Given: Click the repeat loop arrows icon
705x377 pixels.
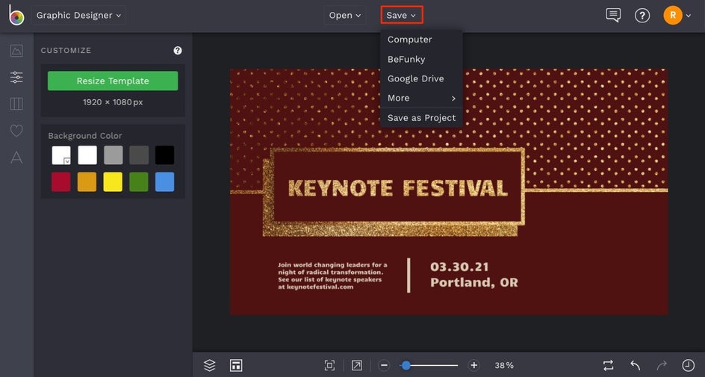Looking at the screenshot, I should coord(609,365).
